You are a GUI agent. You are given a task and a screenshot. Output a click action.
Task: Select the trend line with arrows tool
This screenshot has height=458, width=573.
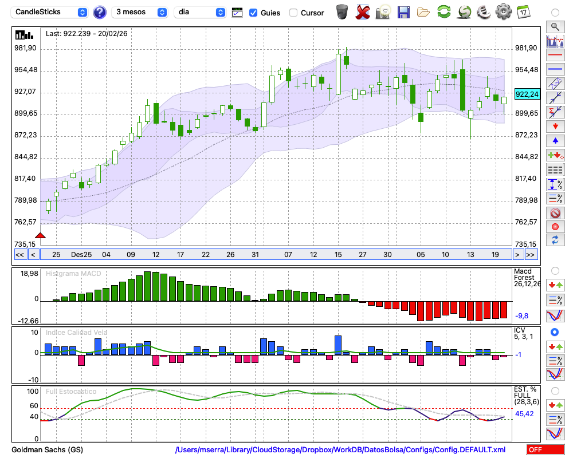[555, 98]
